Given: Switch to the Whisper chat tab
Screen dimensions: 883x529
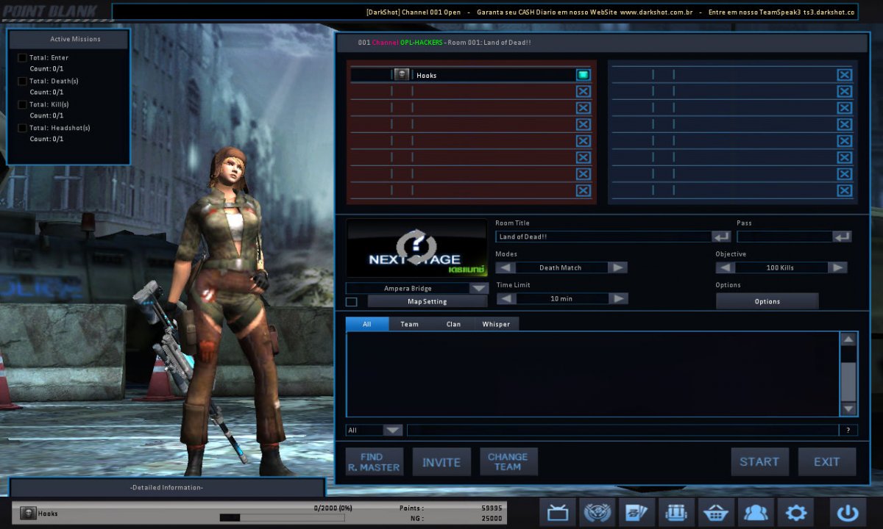Looking at the screenshot, I should coord(496,324).
